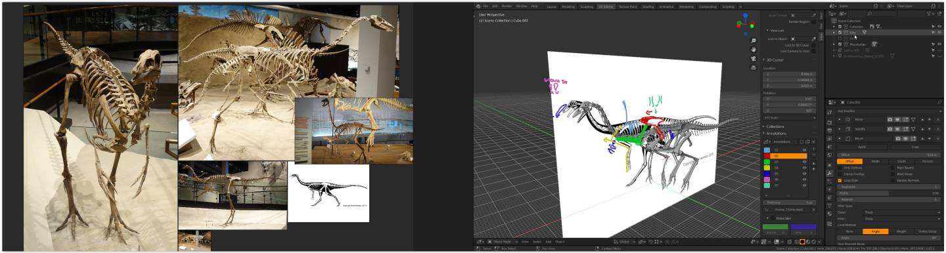Image resolution: width=946 pixels, height=253 pixels.
Task: Select Weight limit method
Action: [x=901, y=231]
